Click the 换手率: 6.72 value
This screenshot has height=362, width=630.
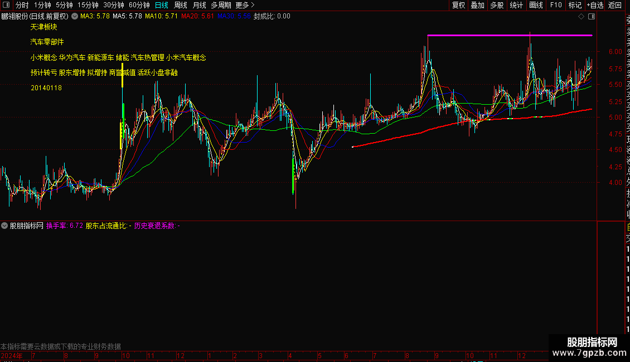64,226
